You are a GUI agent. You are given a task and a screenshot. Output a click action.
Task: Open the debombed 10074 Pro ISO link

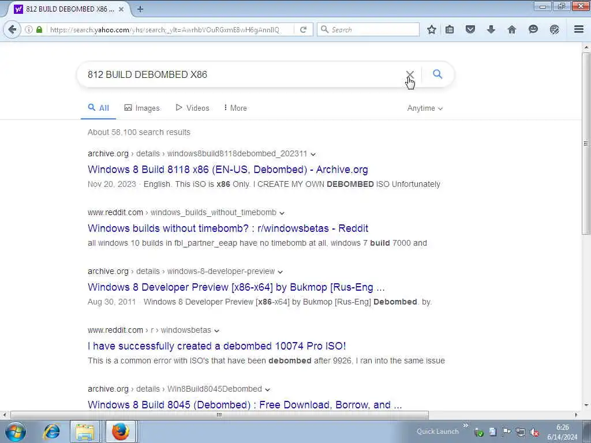coord(217,346)
